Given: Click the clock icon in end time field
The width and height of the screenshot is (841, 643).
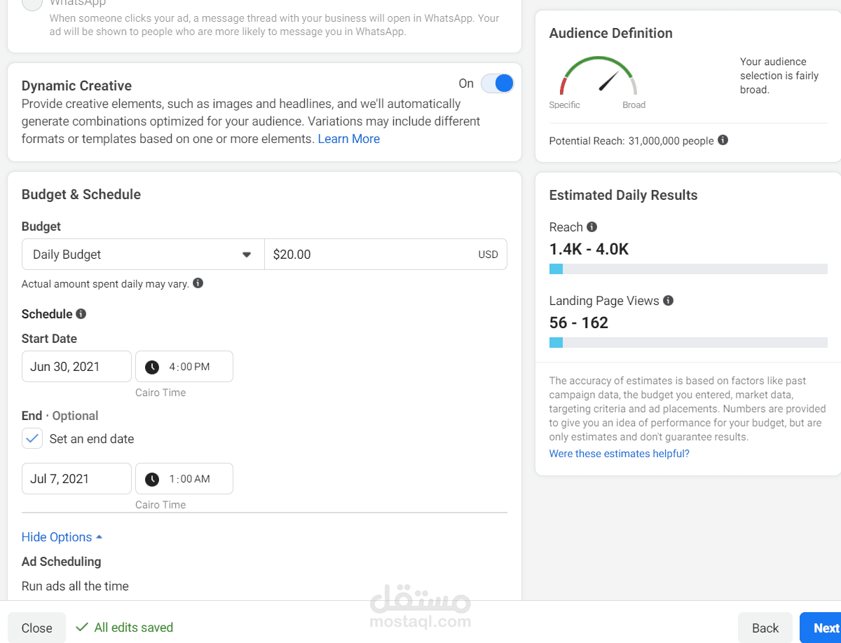Looking at the screenshot, I should coord(151,479).
